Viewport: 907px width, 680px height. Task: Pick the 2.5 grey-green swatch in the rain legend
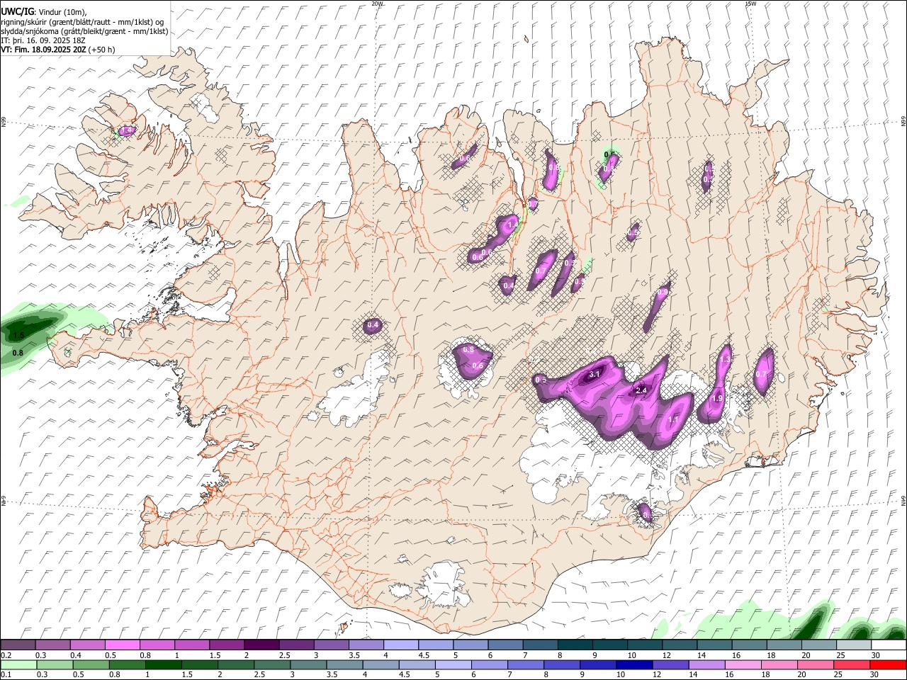click(x=271, y=665)
